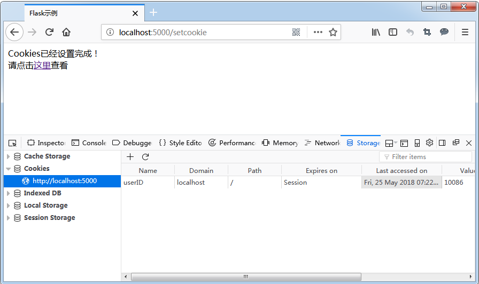Reload the current page
The height and width of the screenshot is (284, 479).
(x=49, y=32)
